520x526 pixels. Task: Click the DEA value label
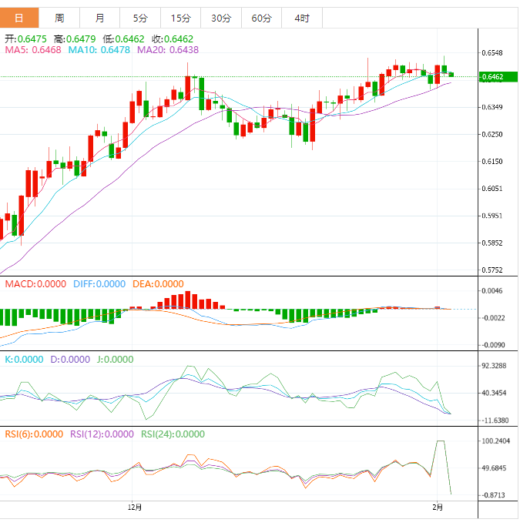157,283
